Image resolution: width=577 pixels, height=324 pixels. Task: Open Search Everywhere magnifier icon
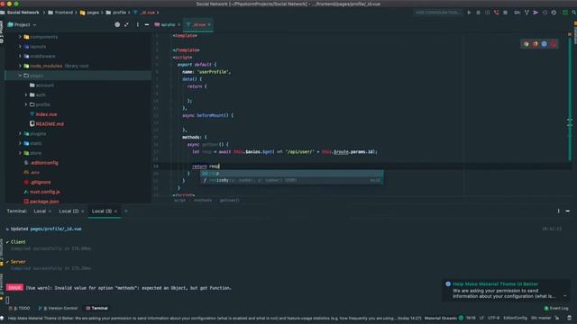point(573,13)
